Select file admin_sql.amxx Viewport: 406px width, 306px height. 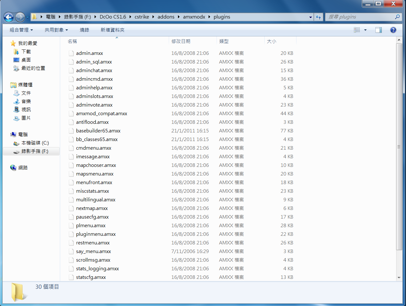coord(94,62)
